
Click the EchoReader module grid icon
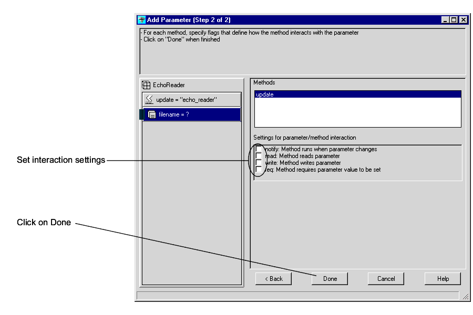coord(146,85)
